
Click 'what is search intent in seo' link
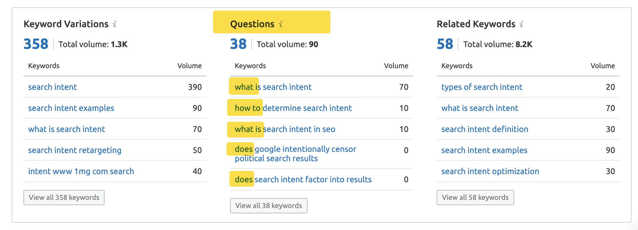click(x=285, y=129)
